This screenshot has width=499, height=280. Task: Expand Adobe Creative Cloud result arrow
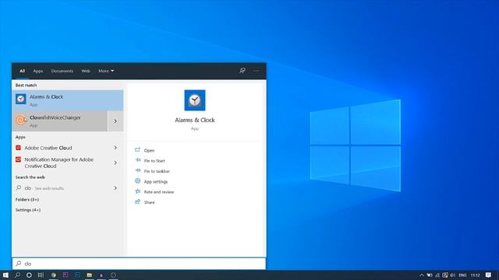[x=115, y=148]
